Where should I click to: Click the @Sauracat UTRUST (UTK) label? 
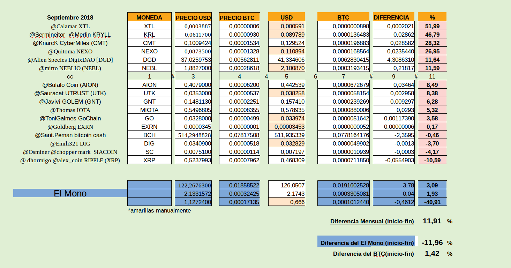click(x=70, y=93)
